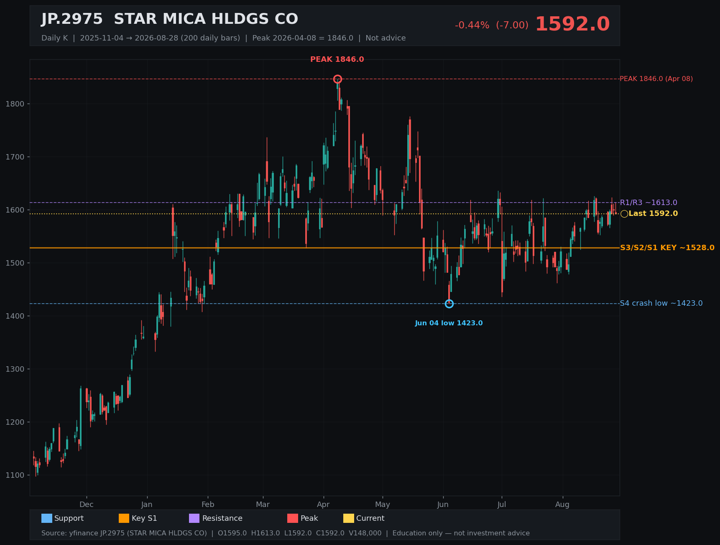
Task: Click the blue Support legend swatch
Action: click(47, 518)
